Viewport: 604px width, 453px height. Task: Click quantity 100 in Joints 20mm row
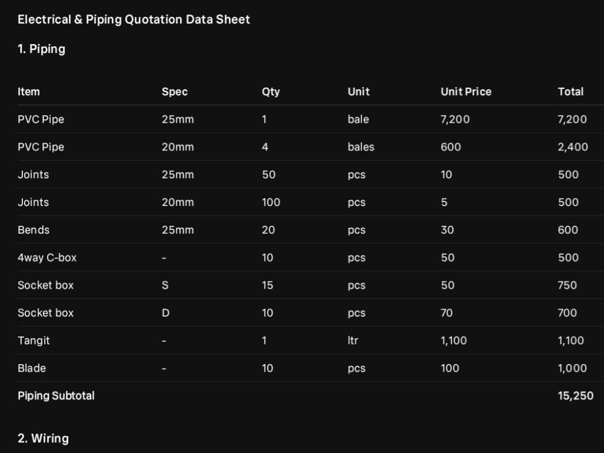(271, 202)
